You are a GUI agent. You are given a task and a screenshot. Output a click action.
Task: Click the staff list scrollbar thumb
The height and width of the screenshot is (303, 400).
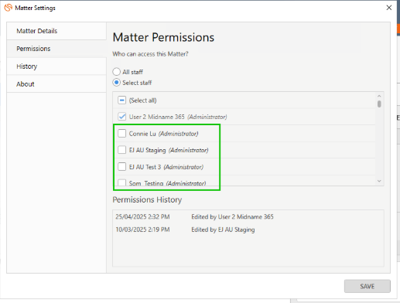379,104
